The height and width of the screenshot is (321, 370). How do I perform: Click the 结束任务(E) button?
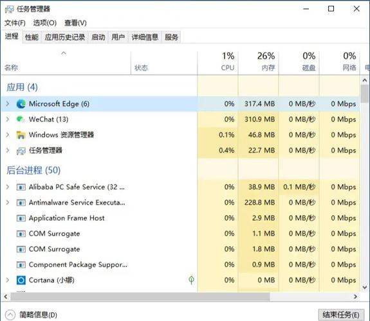(x=341, y=315)
